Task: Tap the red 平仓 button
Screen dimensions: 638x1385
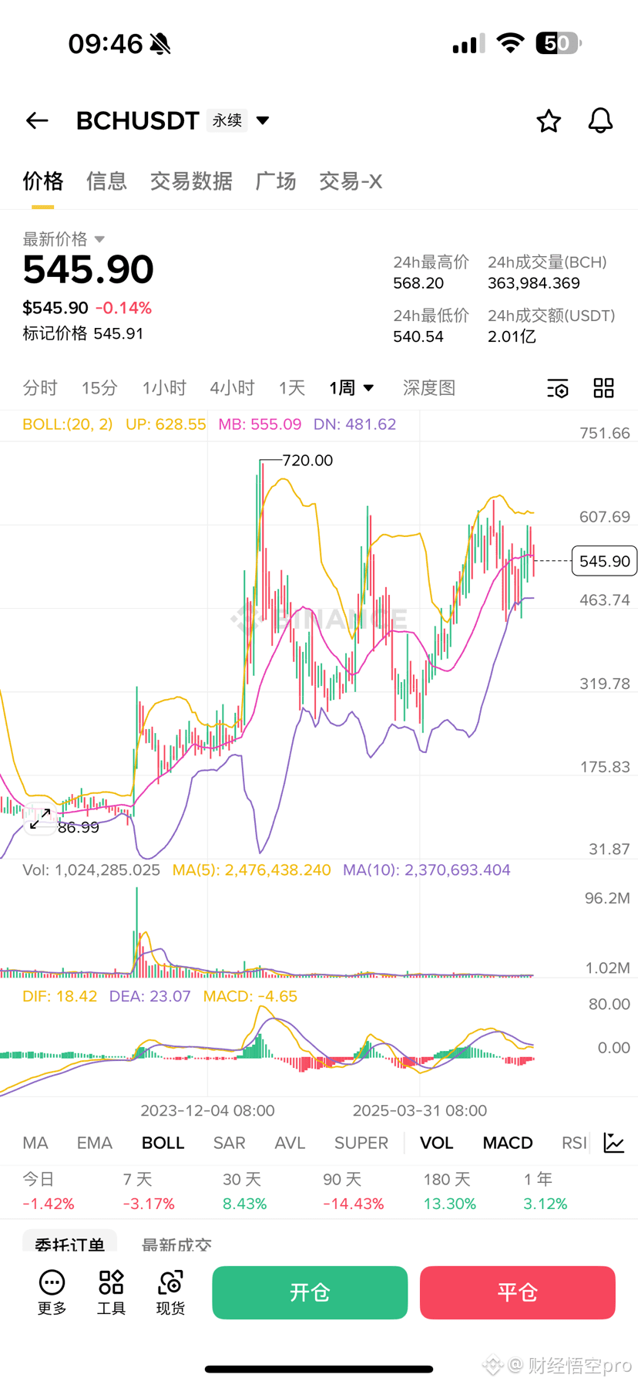Action: tap(518, 1292)
